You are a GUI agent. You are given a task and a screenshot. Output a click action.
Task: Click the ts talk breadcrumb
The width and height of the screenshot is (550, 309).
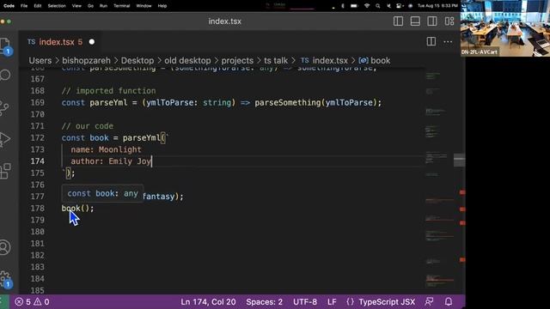[x=276, y=61]
